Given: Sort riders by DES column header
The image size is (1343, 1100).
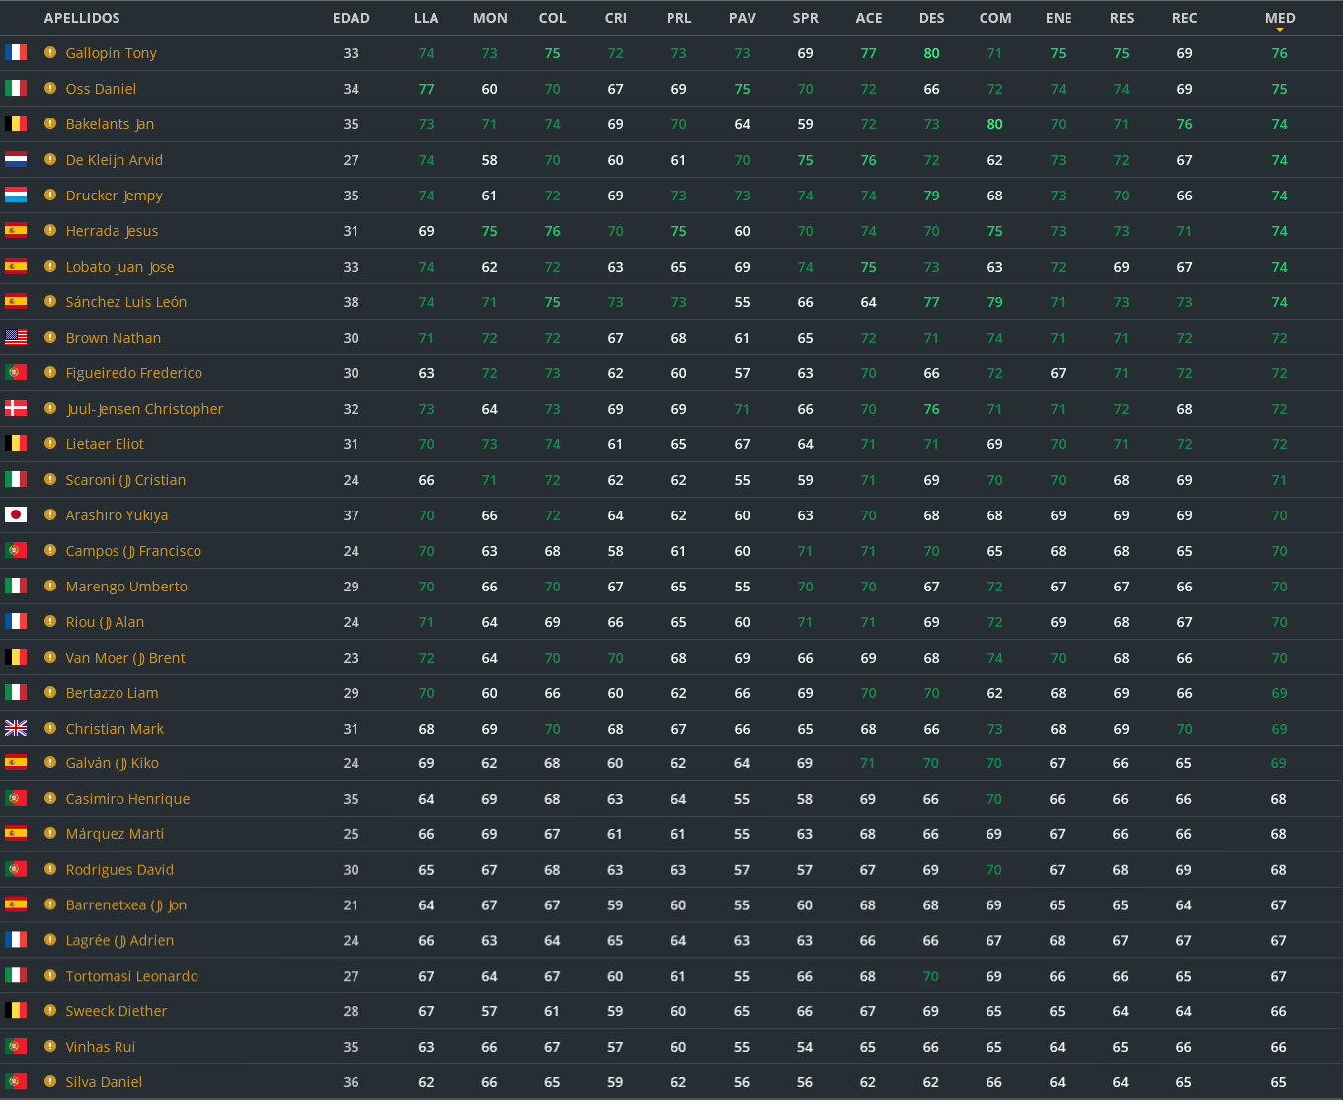Looking at the screenshot, I should (x=932, y=18).
